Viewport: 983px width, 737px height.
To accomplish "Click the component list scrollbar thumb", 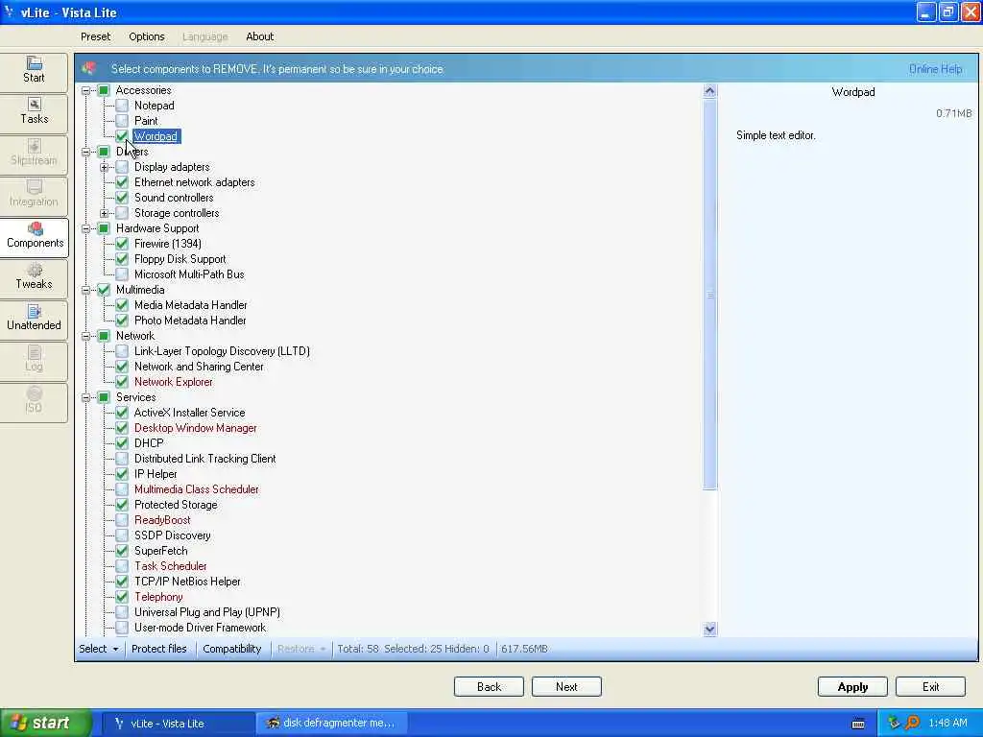I will [709, 294].
